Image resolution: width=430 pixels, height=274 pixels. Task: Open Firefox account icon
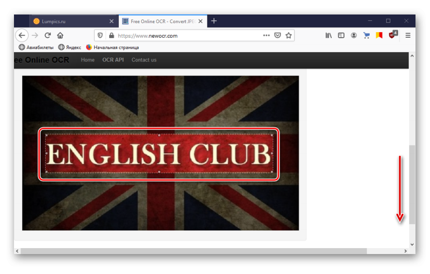(354, 35)
